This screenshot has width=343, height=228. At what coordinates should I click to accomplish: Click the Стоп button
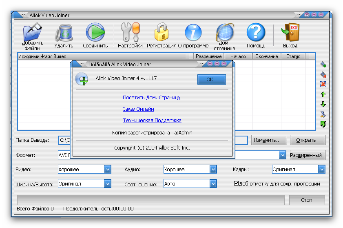tap(307, 200)
